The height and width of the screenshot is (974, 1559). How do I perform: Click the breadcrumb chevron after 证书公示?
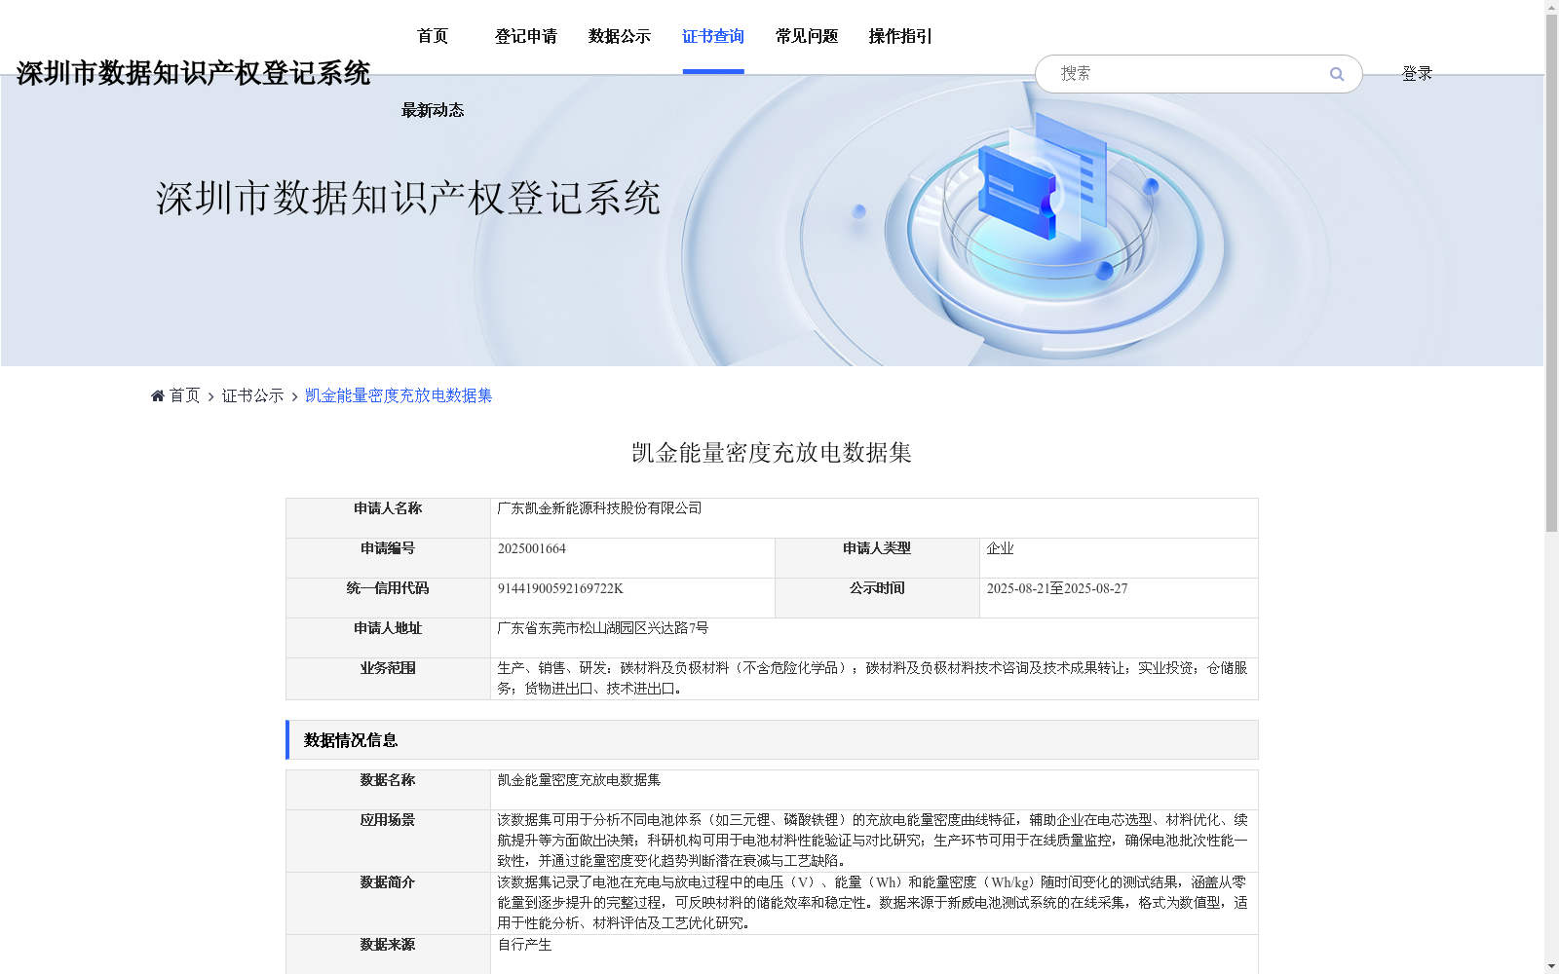point(292,395)
